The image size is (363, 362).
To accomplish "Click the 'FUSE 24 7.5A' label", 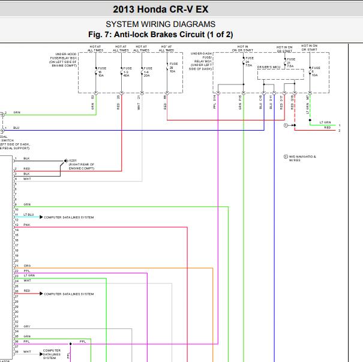I will click(250, 62).
